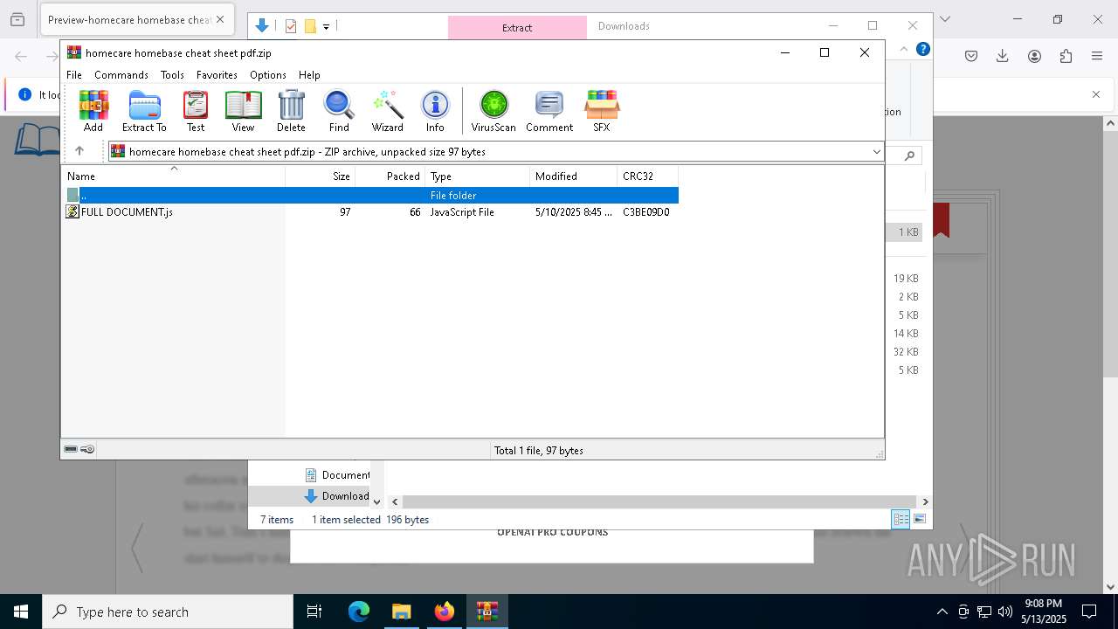Select Documents in Explorer navigation pane
This screenshot has width=1118, height=629.
pyautogui.click(x=337, y=475)
